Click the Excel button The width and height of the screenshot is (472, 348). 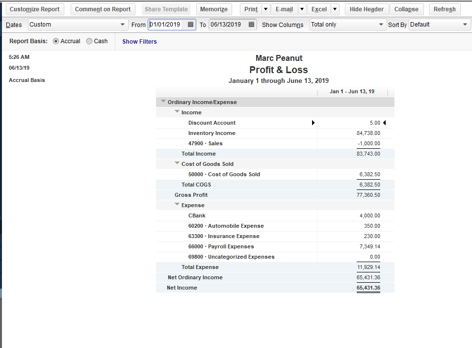(x=319, y=9)
